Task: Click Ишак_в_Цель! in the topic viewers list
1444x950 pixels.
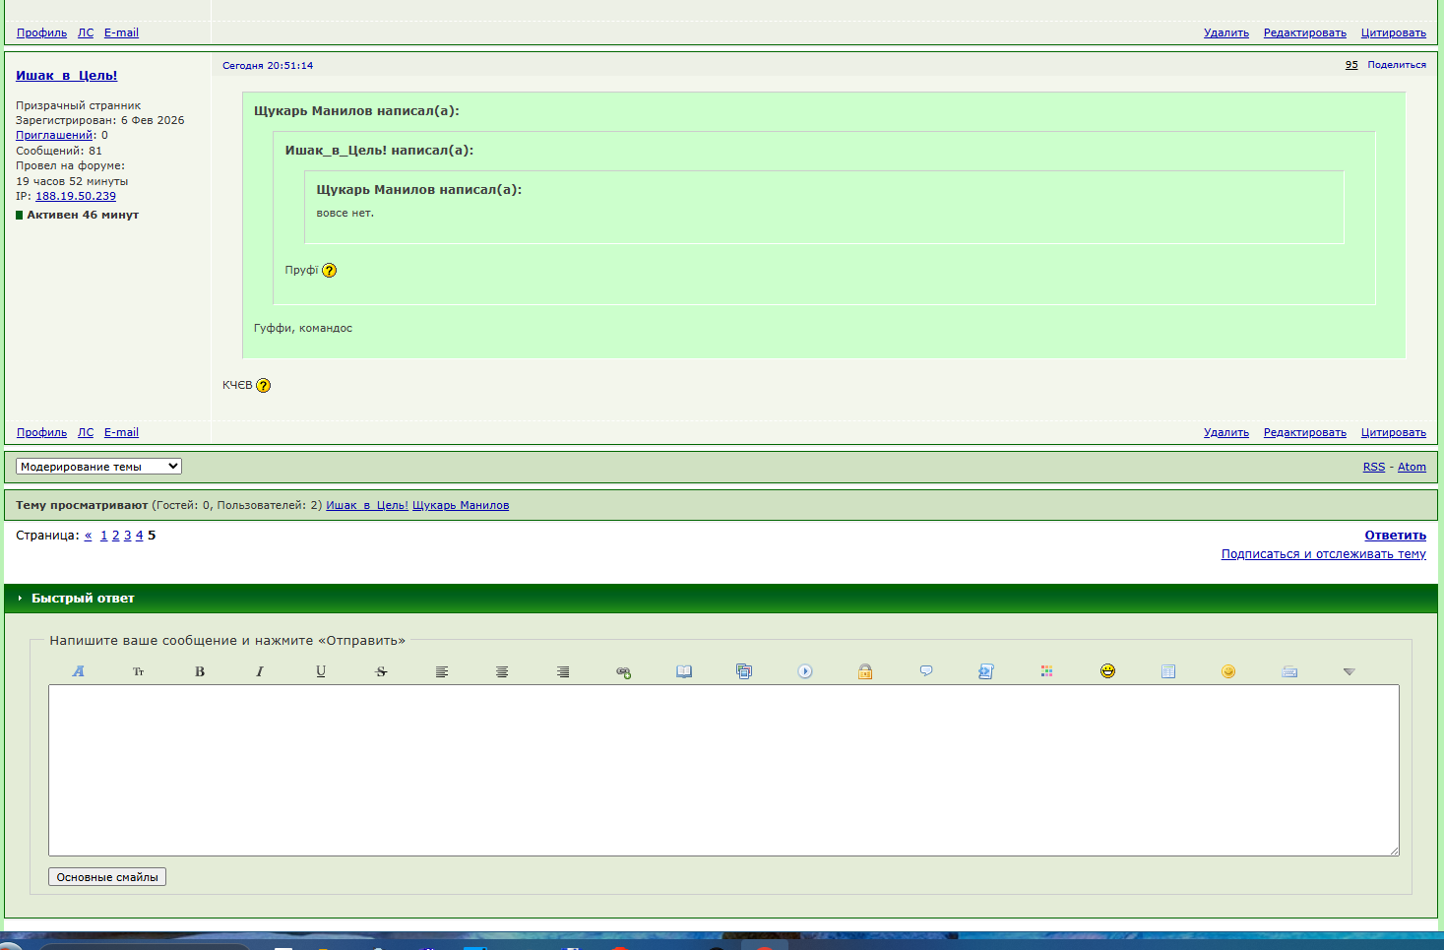Action: (367, 505)
